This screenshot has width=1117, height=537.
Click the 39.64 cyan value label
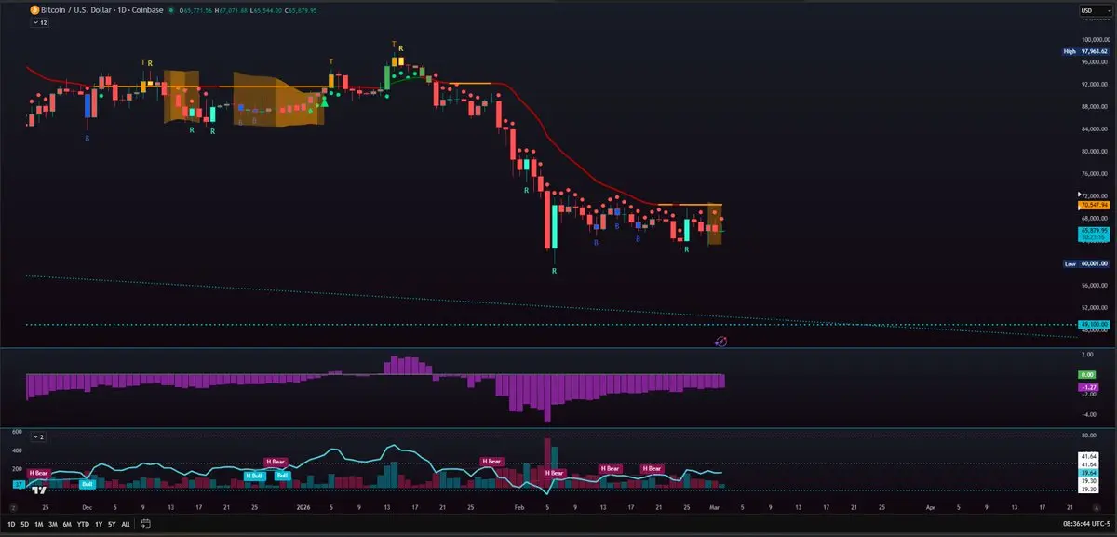(1088, 473)
